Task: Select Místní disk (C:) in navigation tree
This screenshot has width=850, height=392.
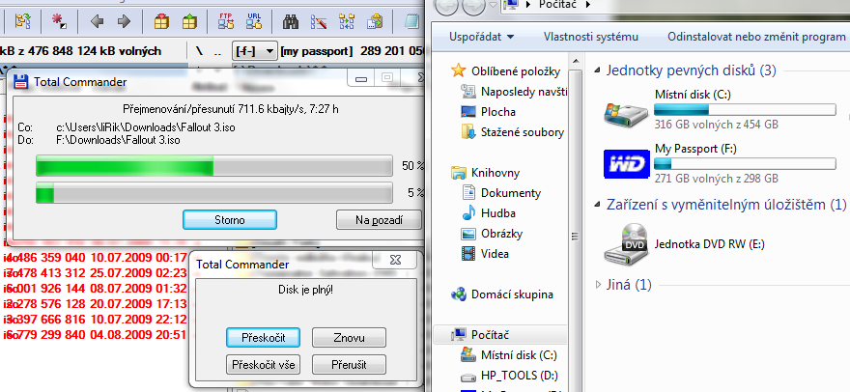Action: 508,355
